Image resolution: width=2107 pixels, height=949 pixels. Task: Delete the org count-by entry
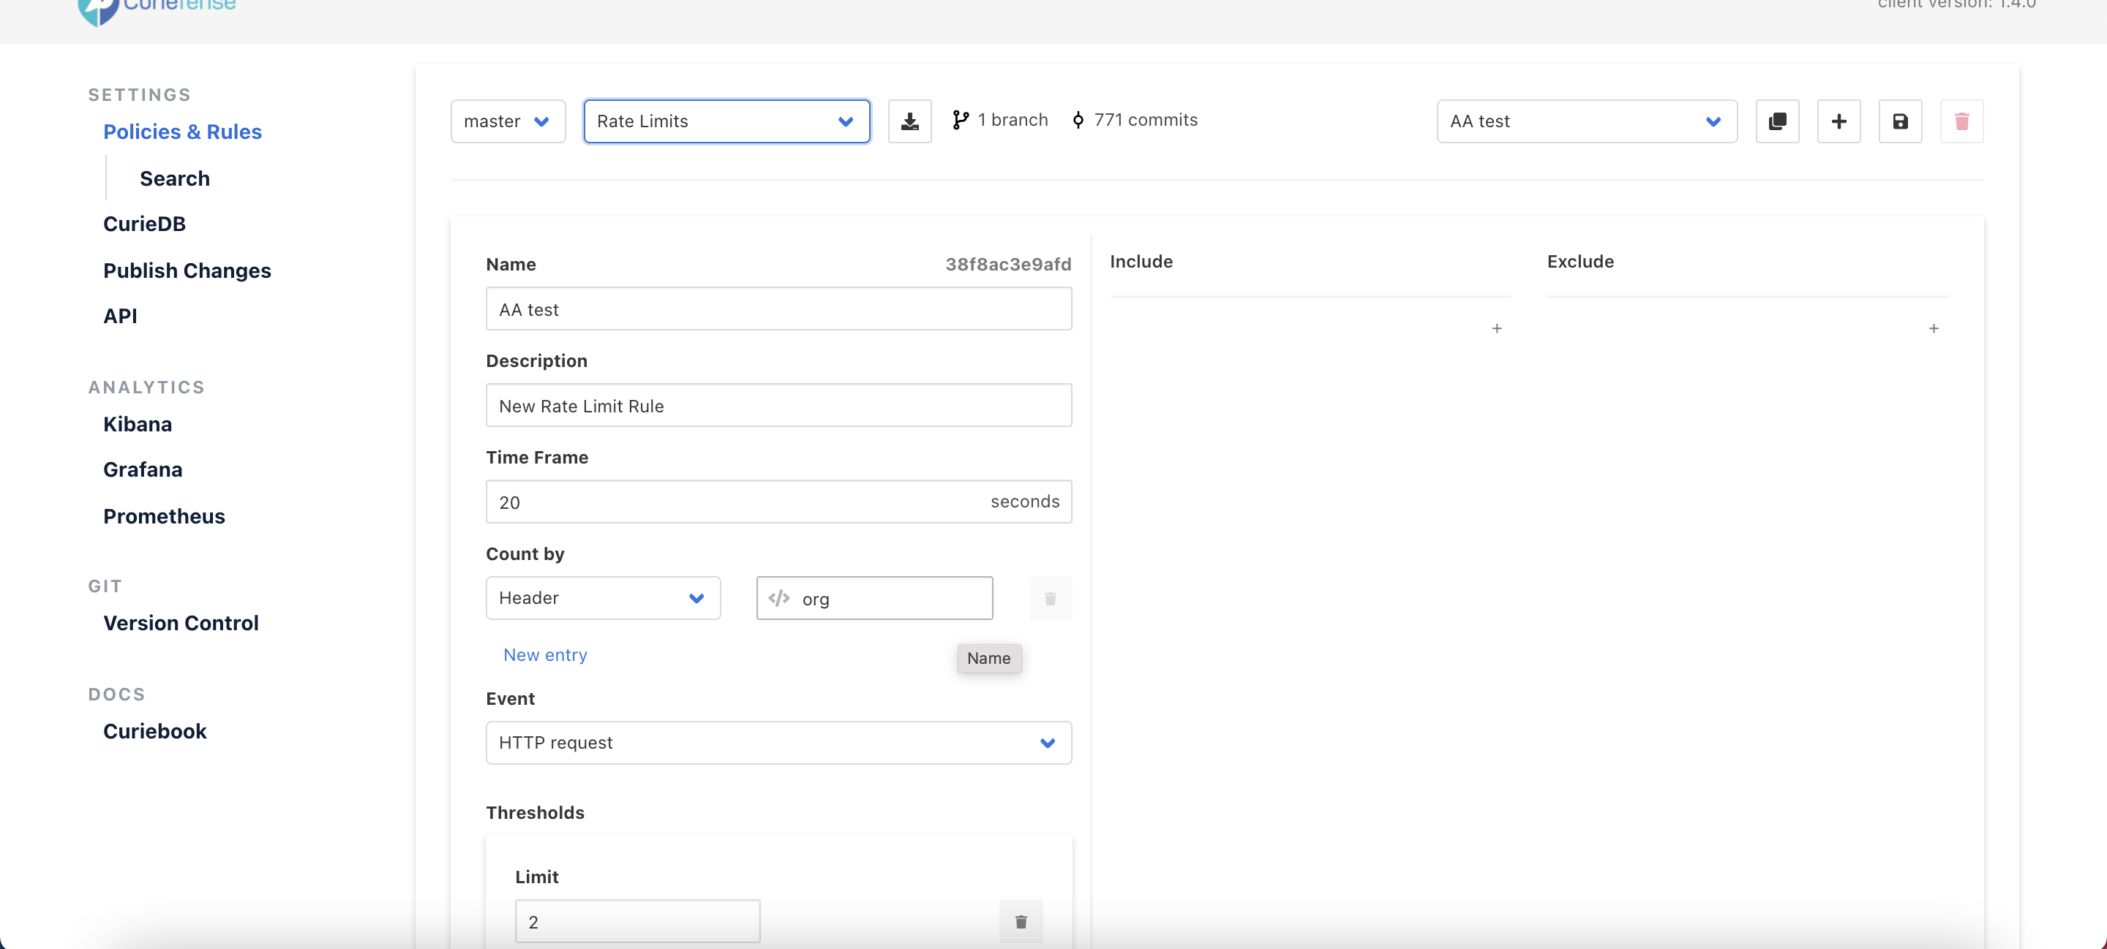(x=1049, y=598)
